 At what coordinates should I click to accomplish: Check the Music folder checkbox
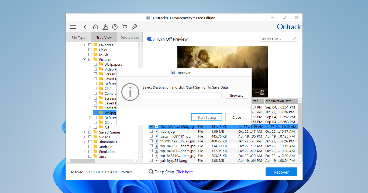90,55
